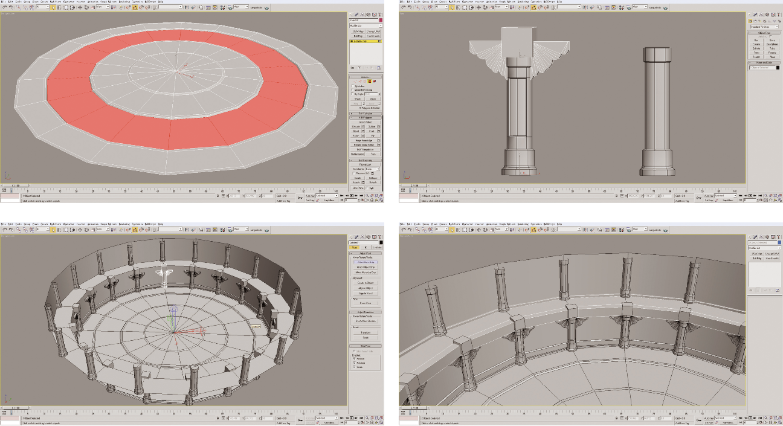Screen dimensions: 783x426
Task: Select the Select Object tool in Editable Poly screenshot
Action: tap(53, 7)
